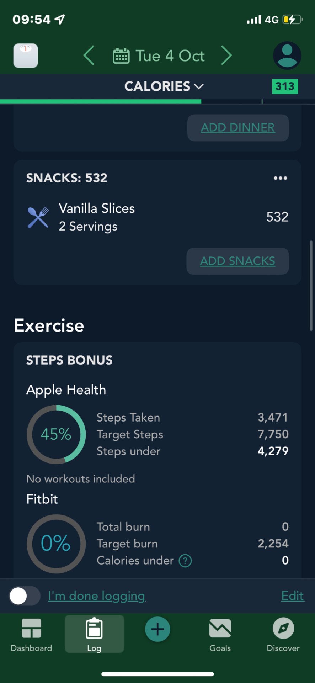Click the ADD SNACKS button

click(237, 261)
